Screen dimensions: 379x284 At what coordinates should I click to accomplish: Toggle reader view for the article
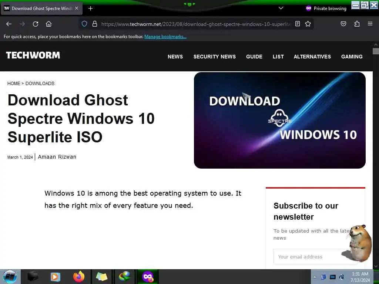(298, 24)
